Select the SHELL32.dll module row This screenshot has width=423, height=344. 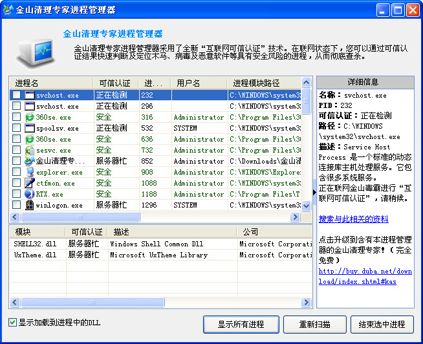161,244
